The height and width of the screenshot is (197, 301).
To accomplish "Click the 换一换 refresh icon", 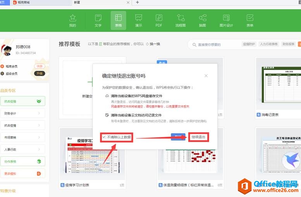I will point(147,44).
